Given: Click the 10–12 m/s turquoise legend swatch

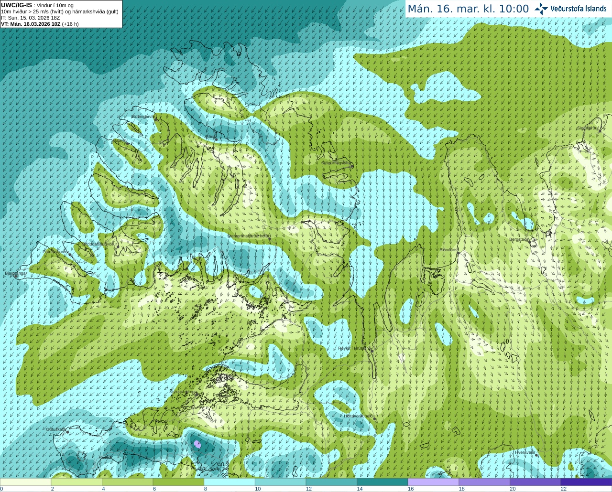Looking at the screenshot, I should (280, 482).
